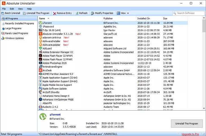The image size is (206, 136).
Task: Click the AdAwareUpdater row icon
Action: coord(40,45)
